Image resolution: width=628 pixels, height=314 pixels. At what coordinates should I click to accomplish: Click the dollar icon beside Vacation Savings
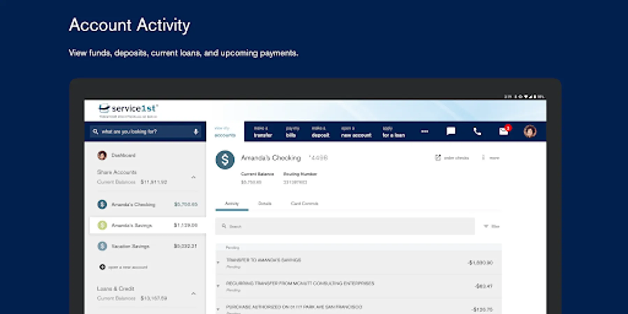(102, 246)
